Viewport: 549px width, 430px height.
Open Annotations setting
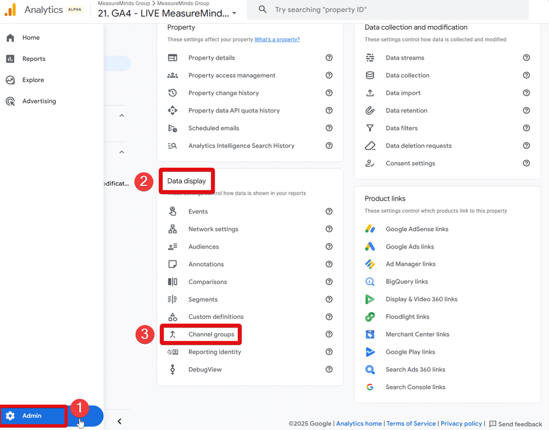coord(206,264)
